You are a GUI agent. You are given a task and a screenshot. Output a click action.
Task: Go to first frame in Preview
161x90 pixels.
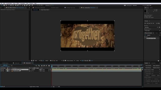(x=145, y=23)
